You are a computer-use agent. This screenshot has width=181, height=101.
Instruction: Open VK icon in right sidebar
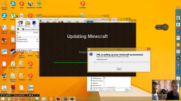pyautogui.click(x=178, y=24)
